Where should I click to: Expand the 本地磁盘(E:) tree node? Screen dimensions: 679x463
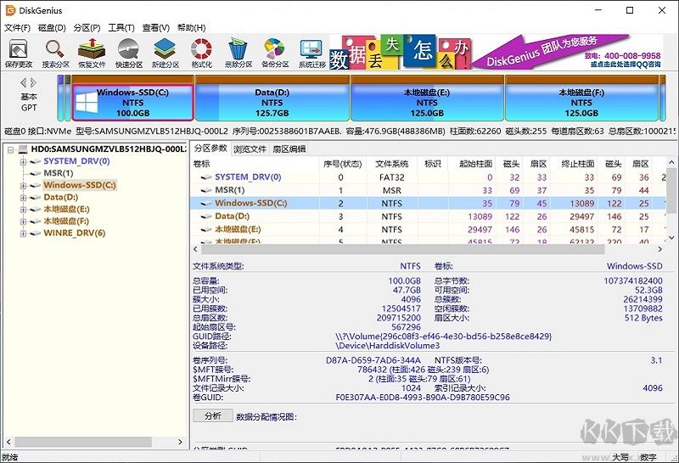point(23,209)
